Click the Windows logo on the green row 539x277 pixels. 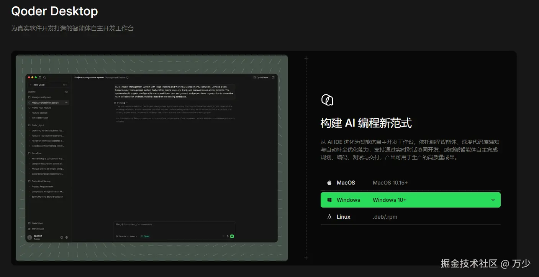click(x=329, y=200)
